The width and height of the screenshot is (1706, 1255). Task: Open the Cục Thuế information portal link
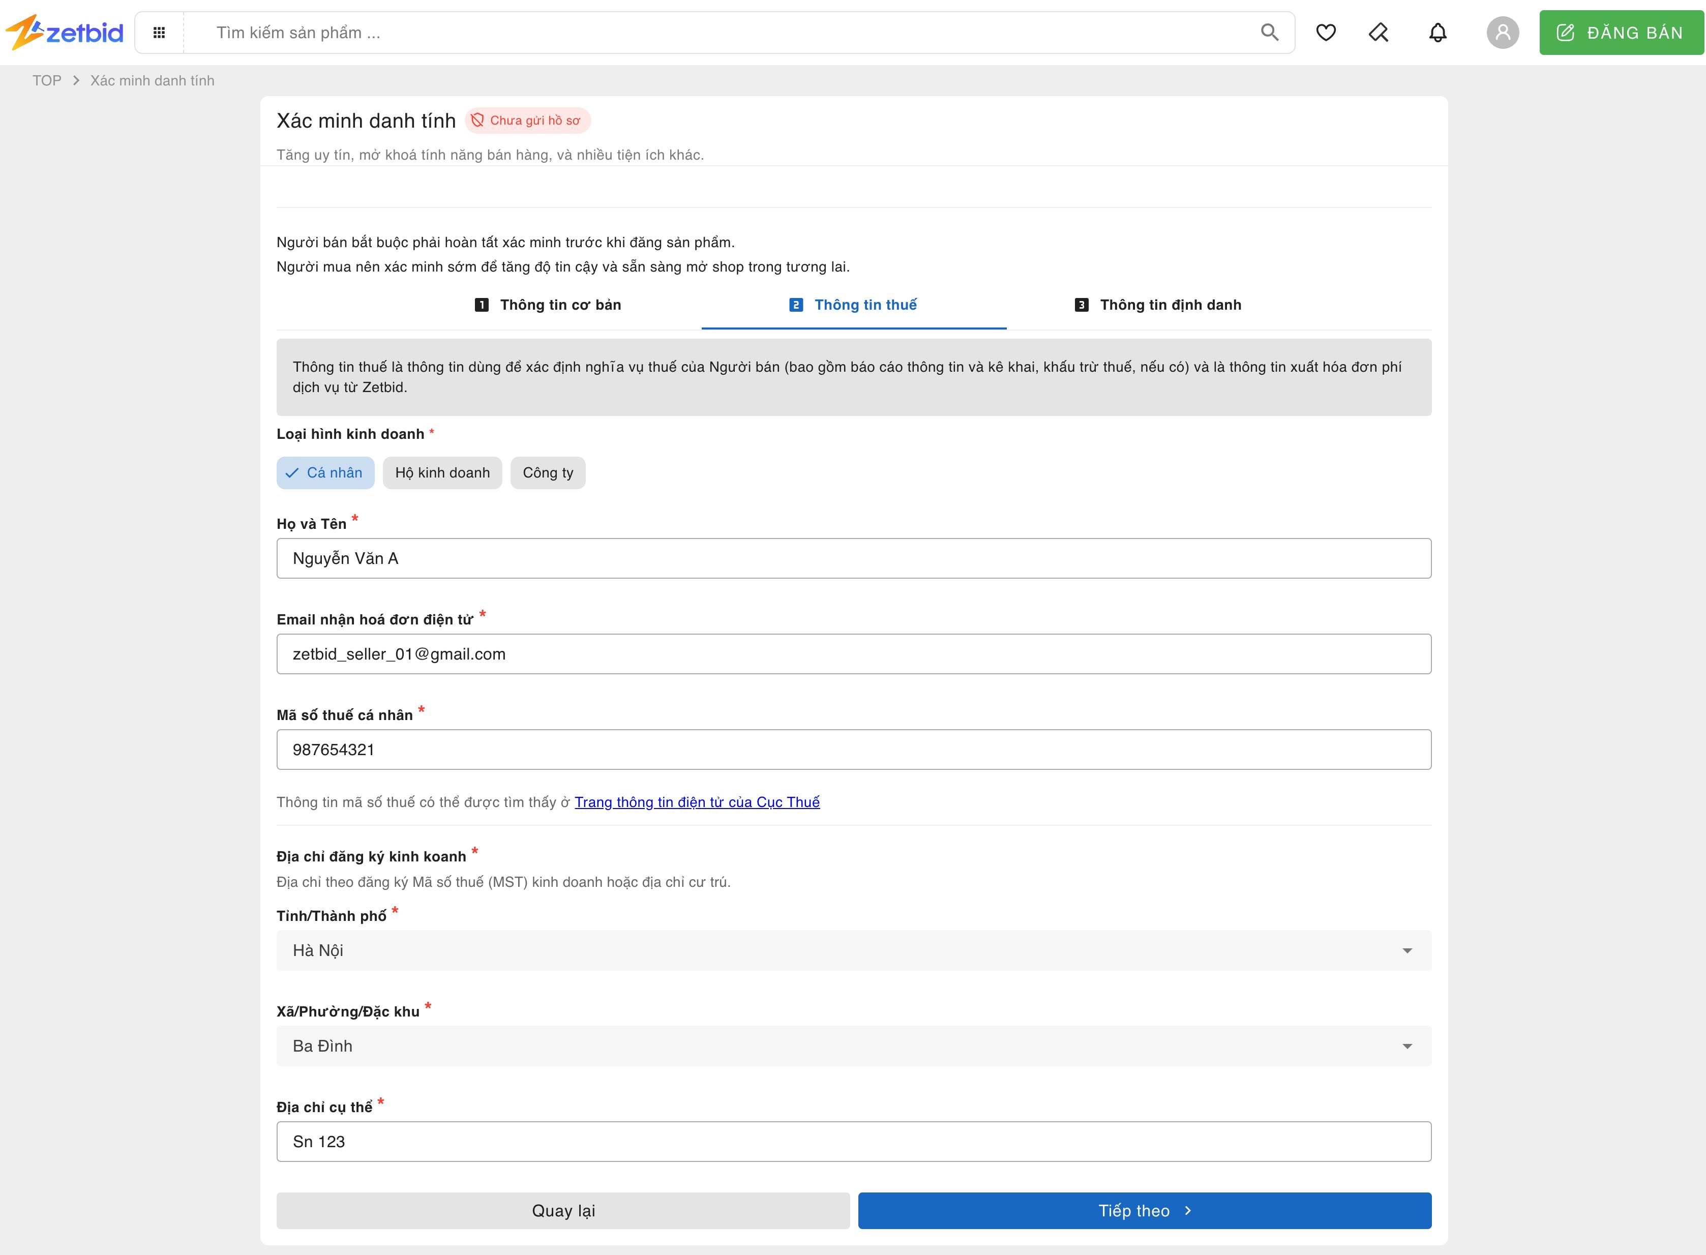[697, 802]
